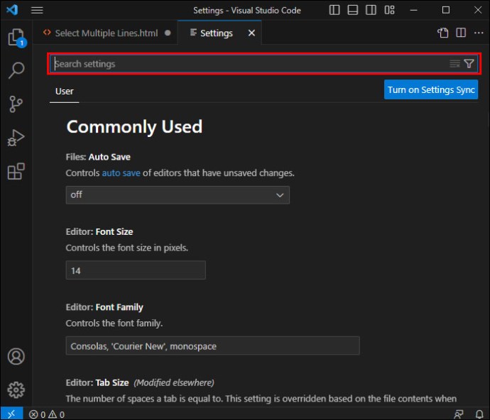Follow the auto save link
Screen dimensions: 490x420
[121, 173]
